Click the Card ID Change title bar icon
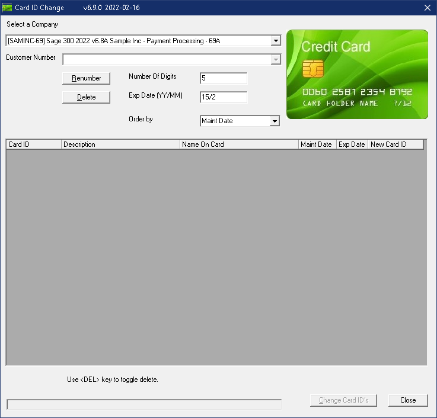 coord(7,8)
